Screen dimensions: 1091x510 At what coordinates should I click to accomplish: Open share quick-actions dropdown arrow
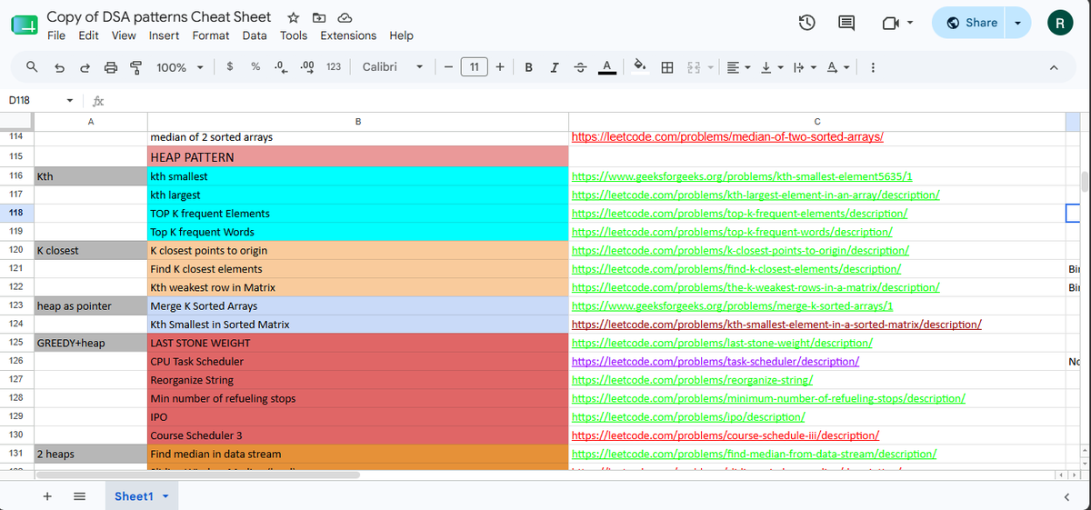pyautogui.click(x=1019, y=23)
